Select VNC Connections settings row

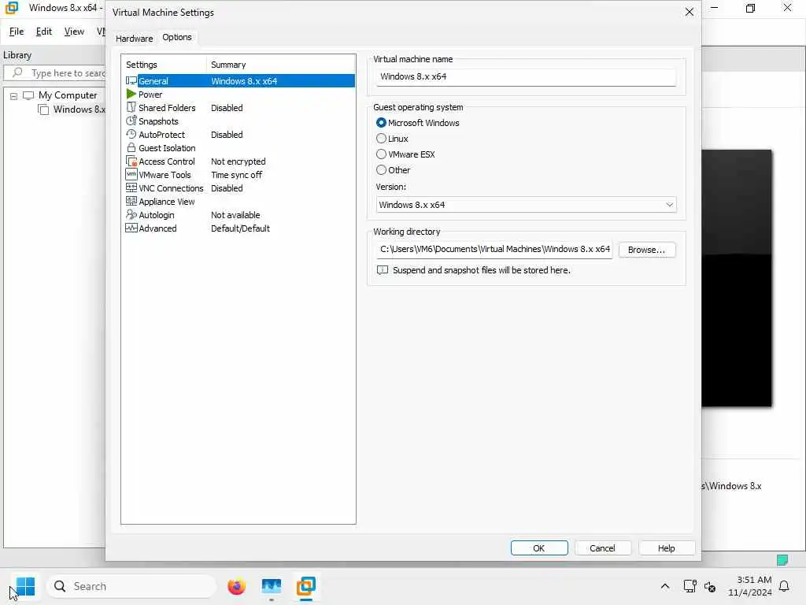tap(238, 188)
